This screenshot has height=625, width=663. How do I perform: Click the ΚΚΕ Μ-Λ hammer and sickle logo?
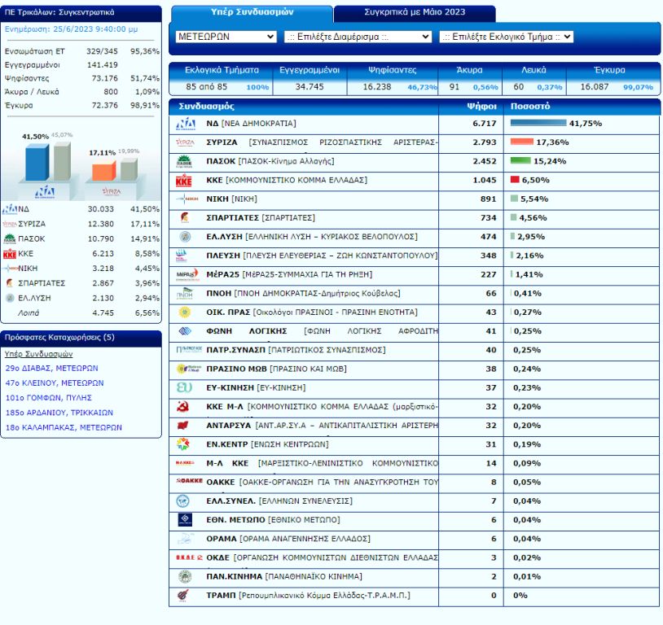click(183, 407)
